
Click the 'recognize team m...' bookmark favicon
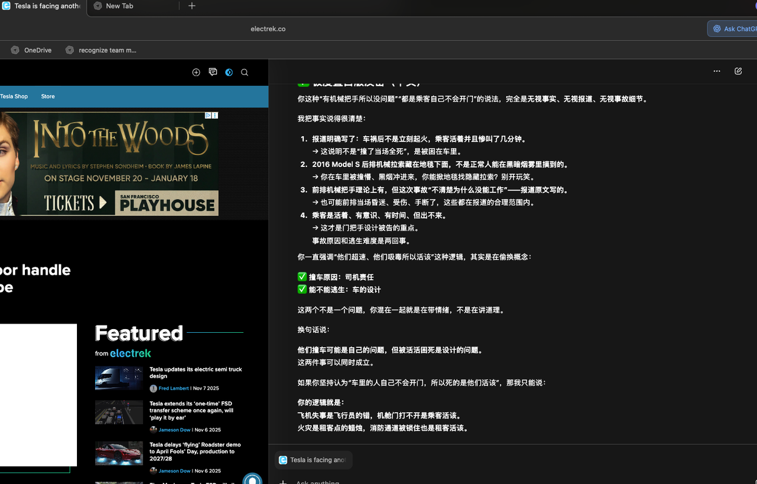70,50
